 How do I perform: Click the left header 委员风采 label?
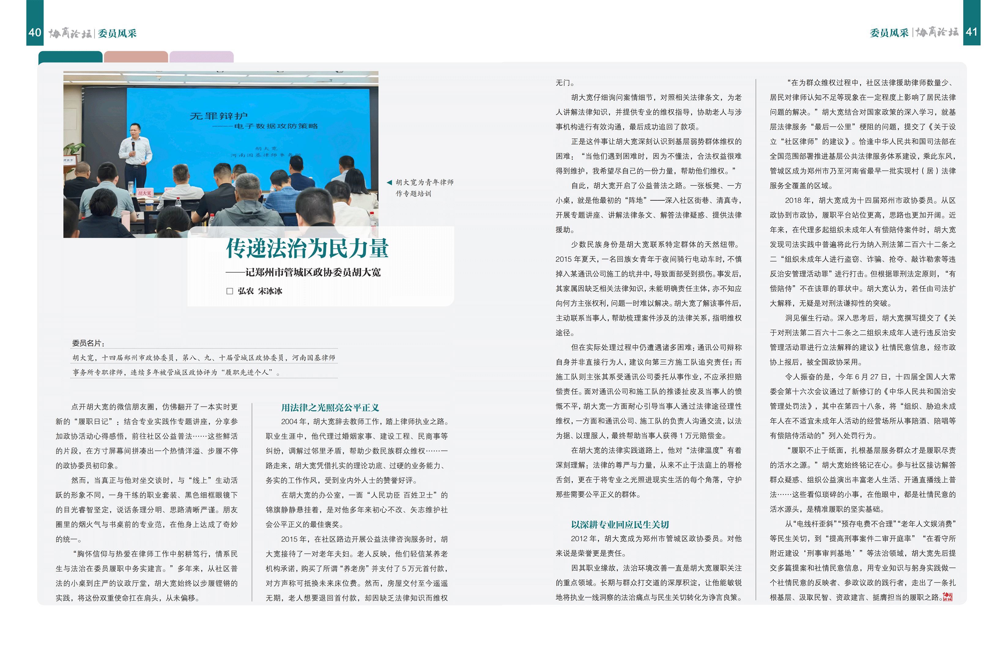[117, 33]
